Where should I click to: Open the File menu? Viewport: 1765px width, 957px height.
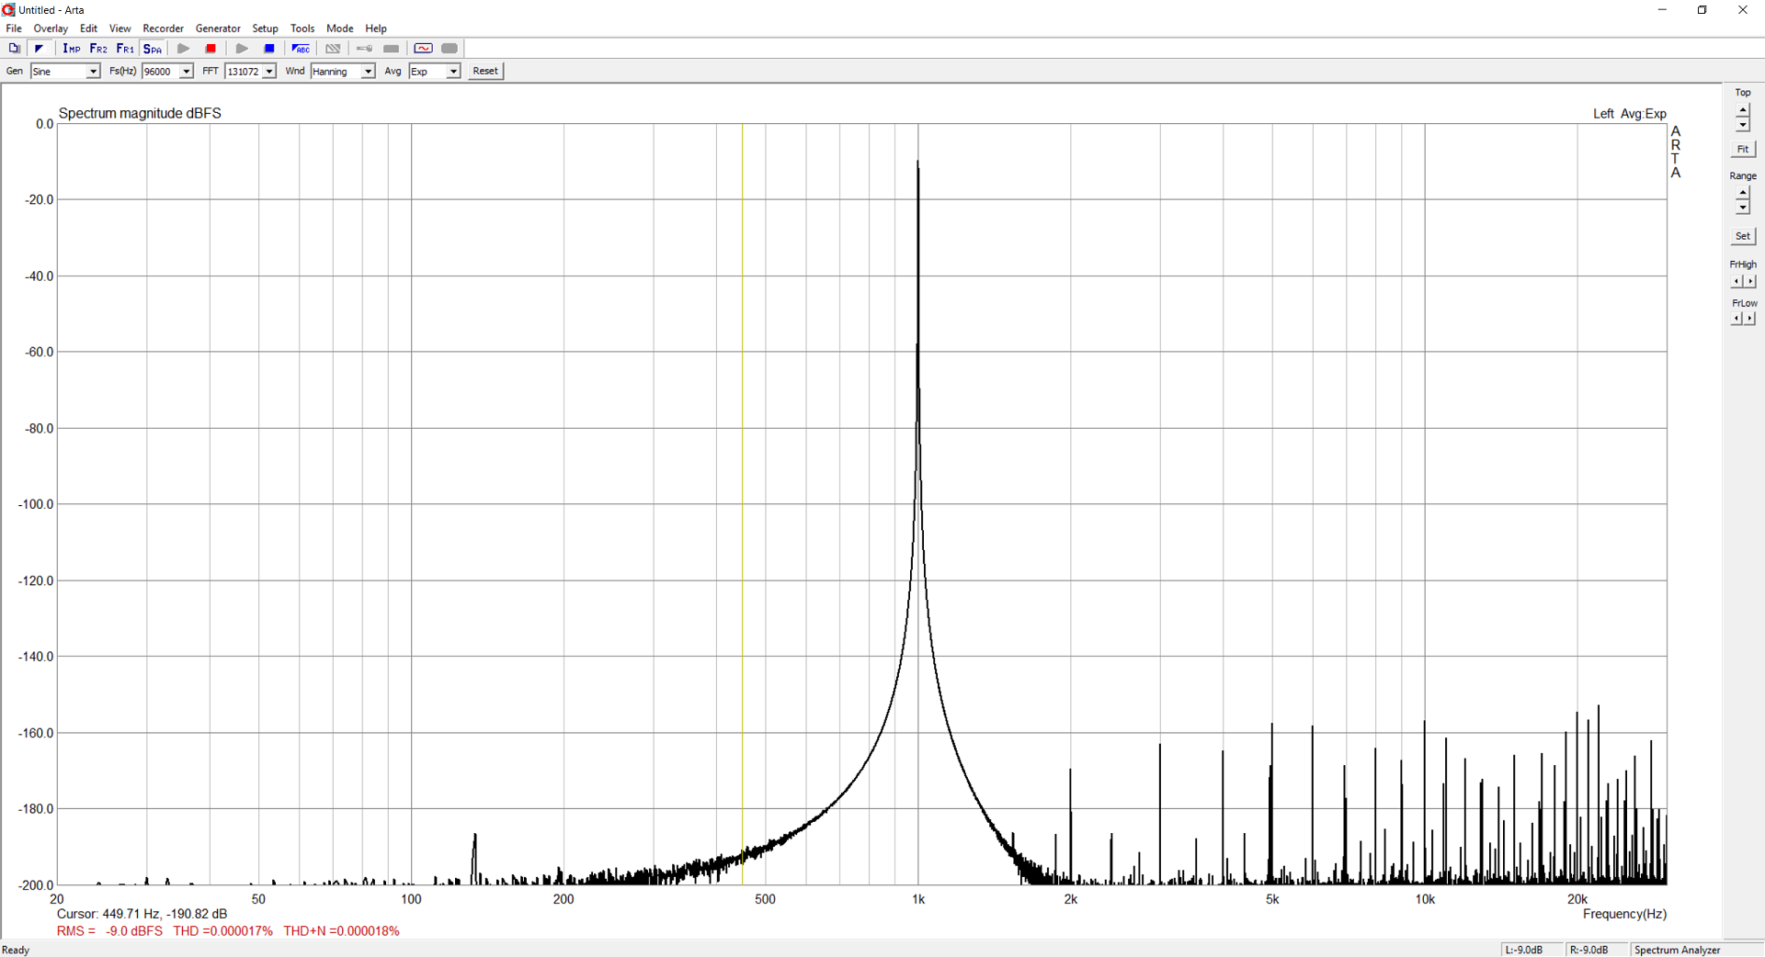[x=14, y=28]
